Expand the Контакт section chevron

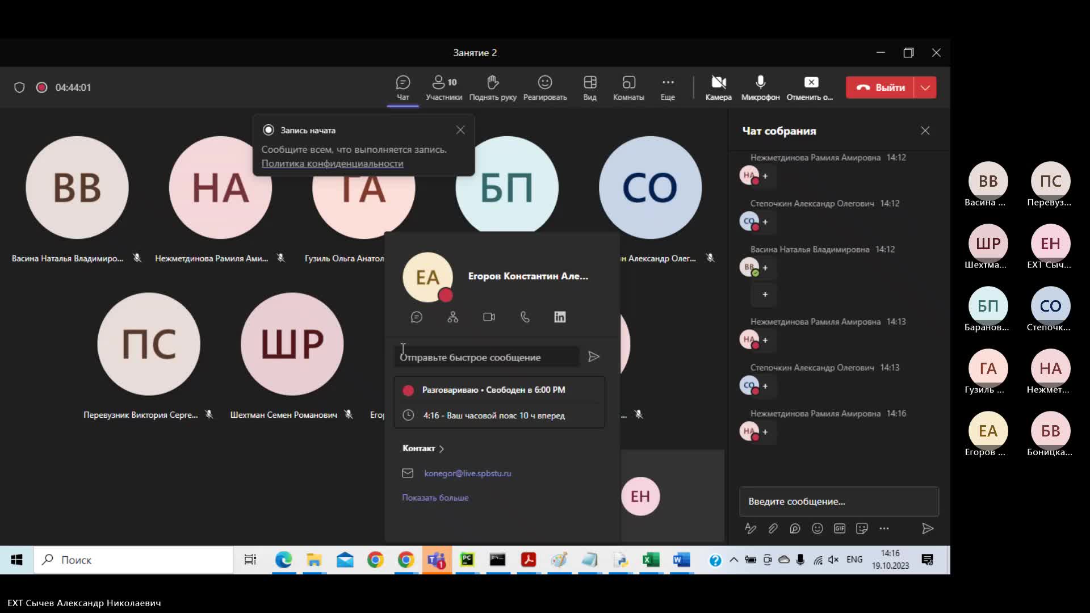tap(441, 449)
